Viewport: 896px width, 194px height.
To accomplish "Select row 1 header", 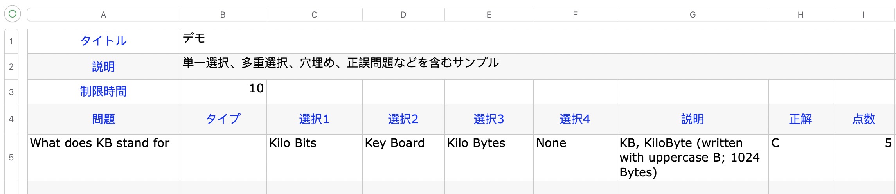I will coord(11,41).
